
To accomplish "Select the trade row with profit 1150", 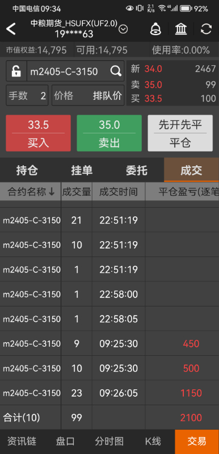I will pos(109,393).
